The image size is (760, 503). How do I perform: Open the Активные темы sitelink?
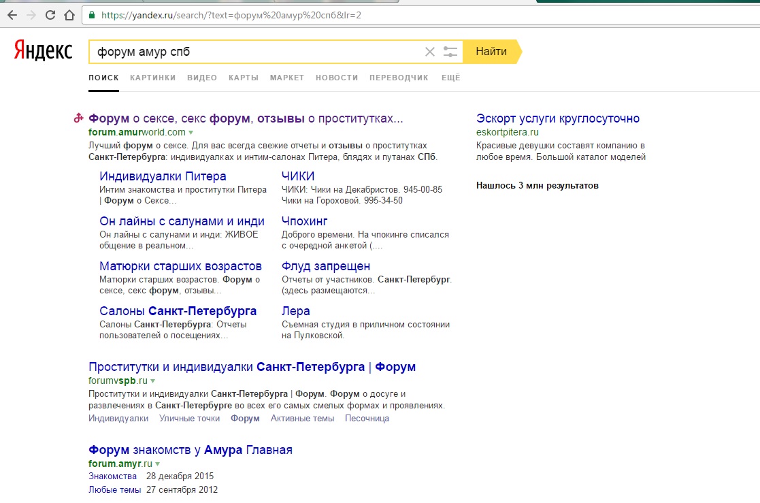point(302,419)
